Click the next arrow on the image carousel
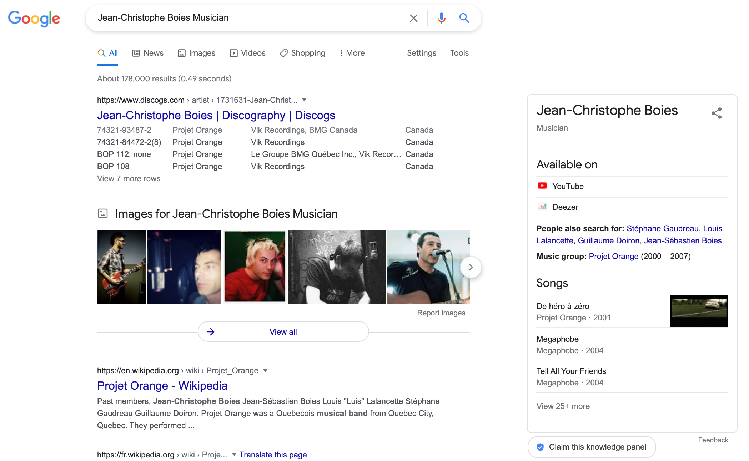 click(470, 267)
